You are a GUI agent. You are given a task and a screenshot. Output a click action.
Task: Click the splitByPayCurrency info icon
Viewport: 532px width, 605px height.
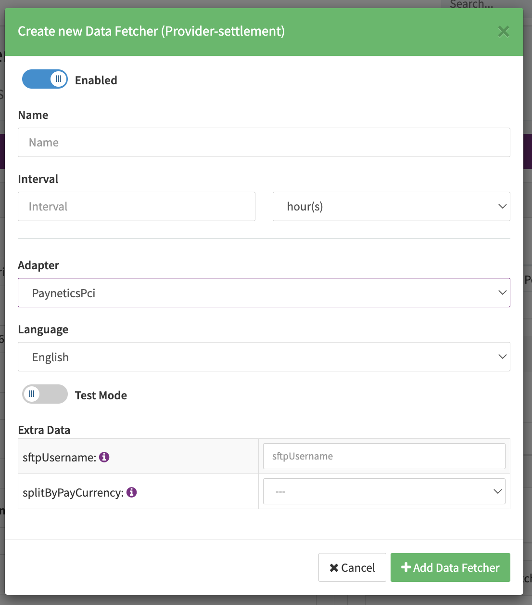coord(132,492)
